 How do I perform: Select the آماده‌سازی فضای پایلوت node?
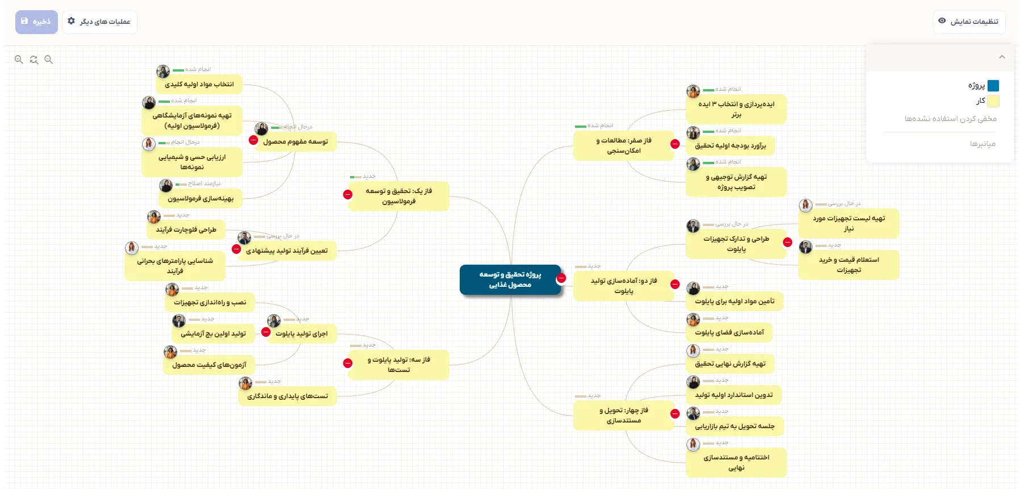pos(730,333)
